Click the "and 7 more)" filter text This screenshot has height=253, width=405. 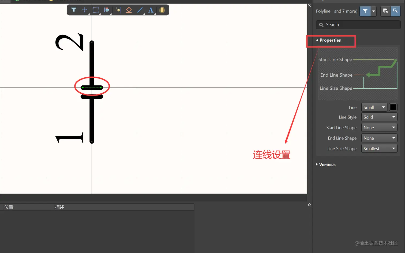(x=346, y=11)
